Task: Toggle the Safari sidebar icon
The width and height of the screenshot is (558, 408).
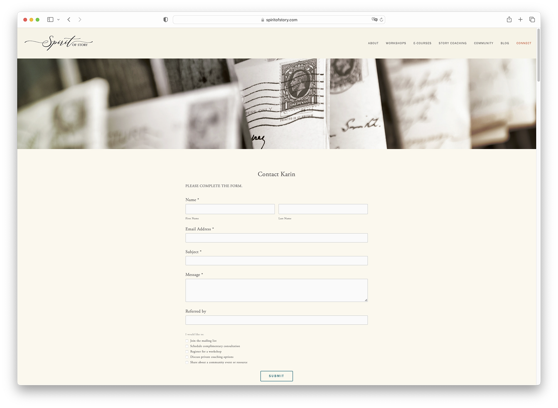Action: click(x=50, y=20)
